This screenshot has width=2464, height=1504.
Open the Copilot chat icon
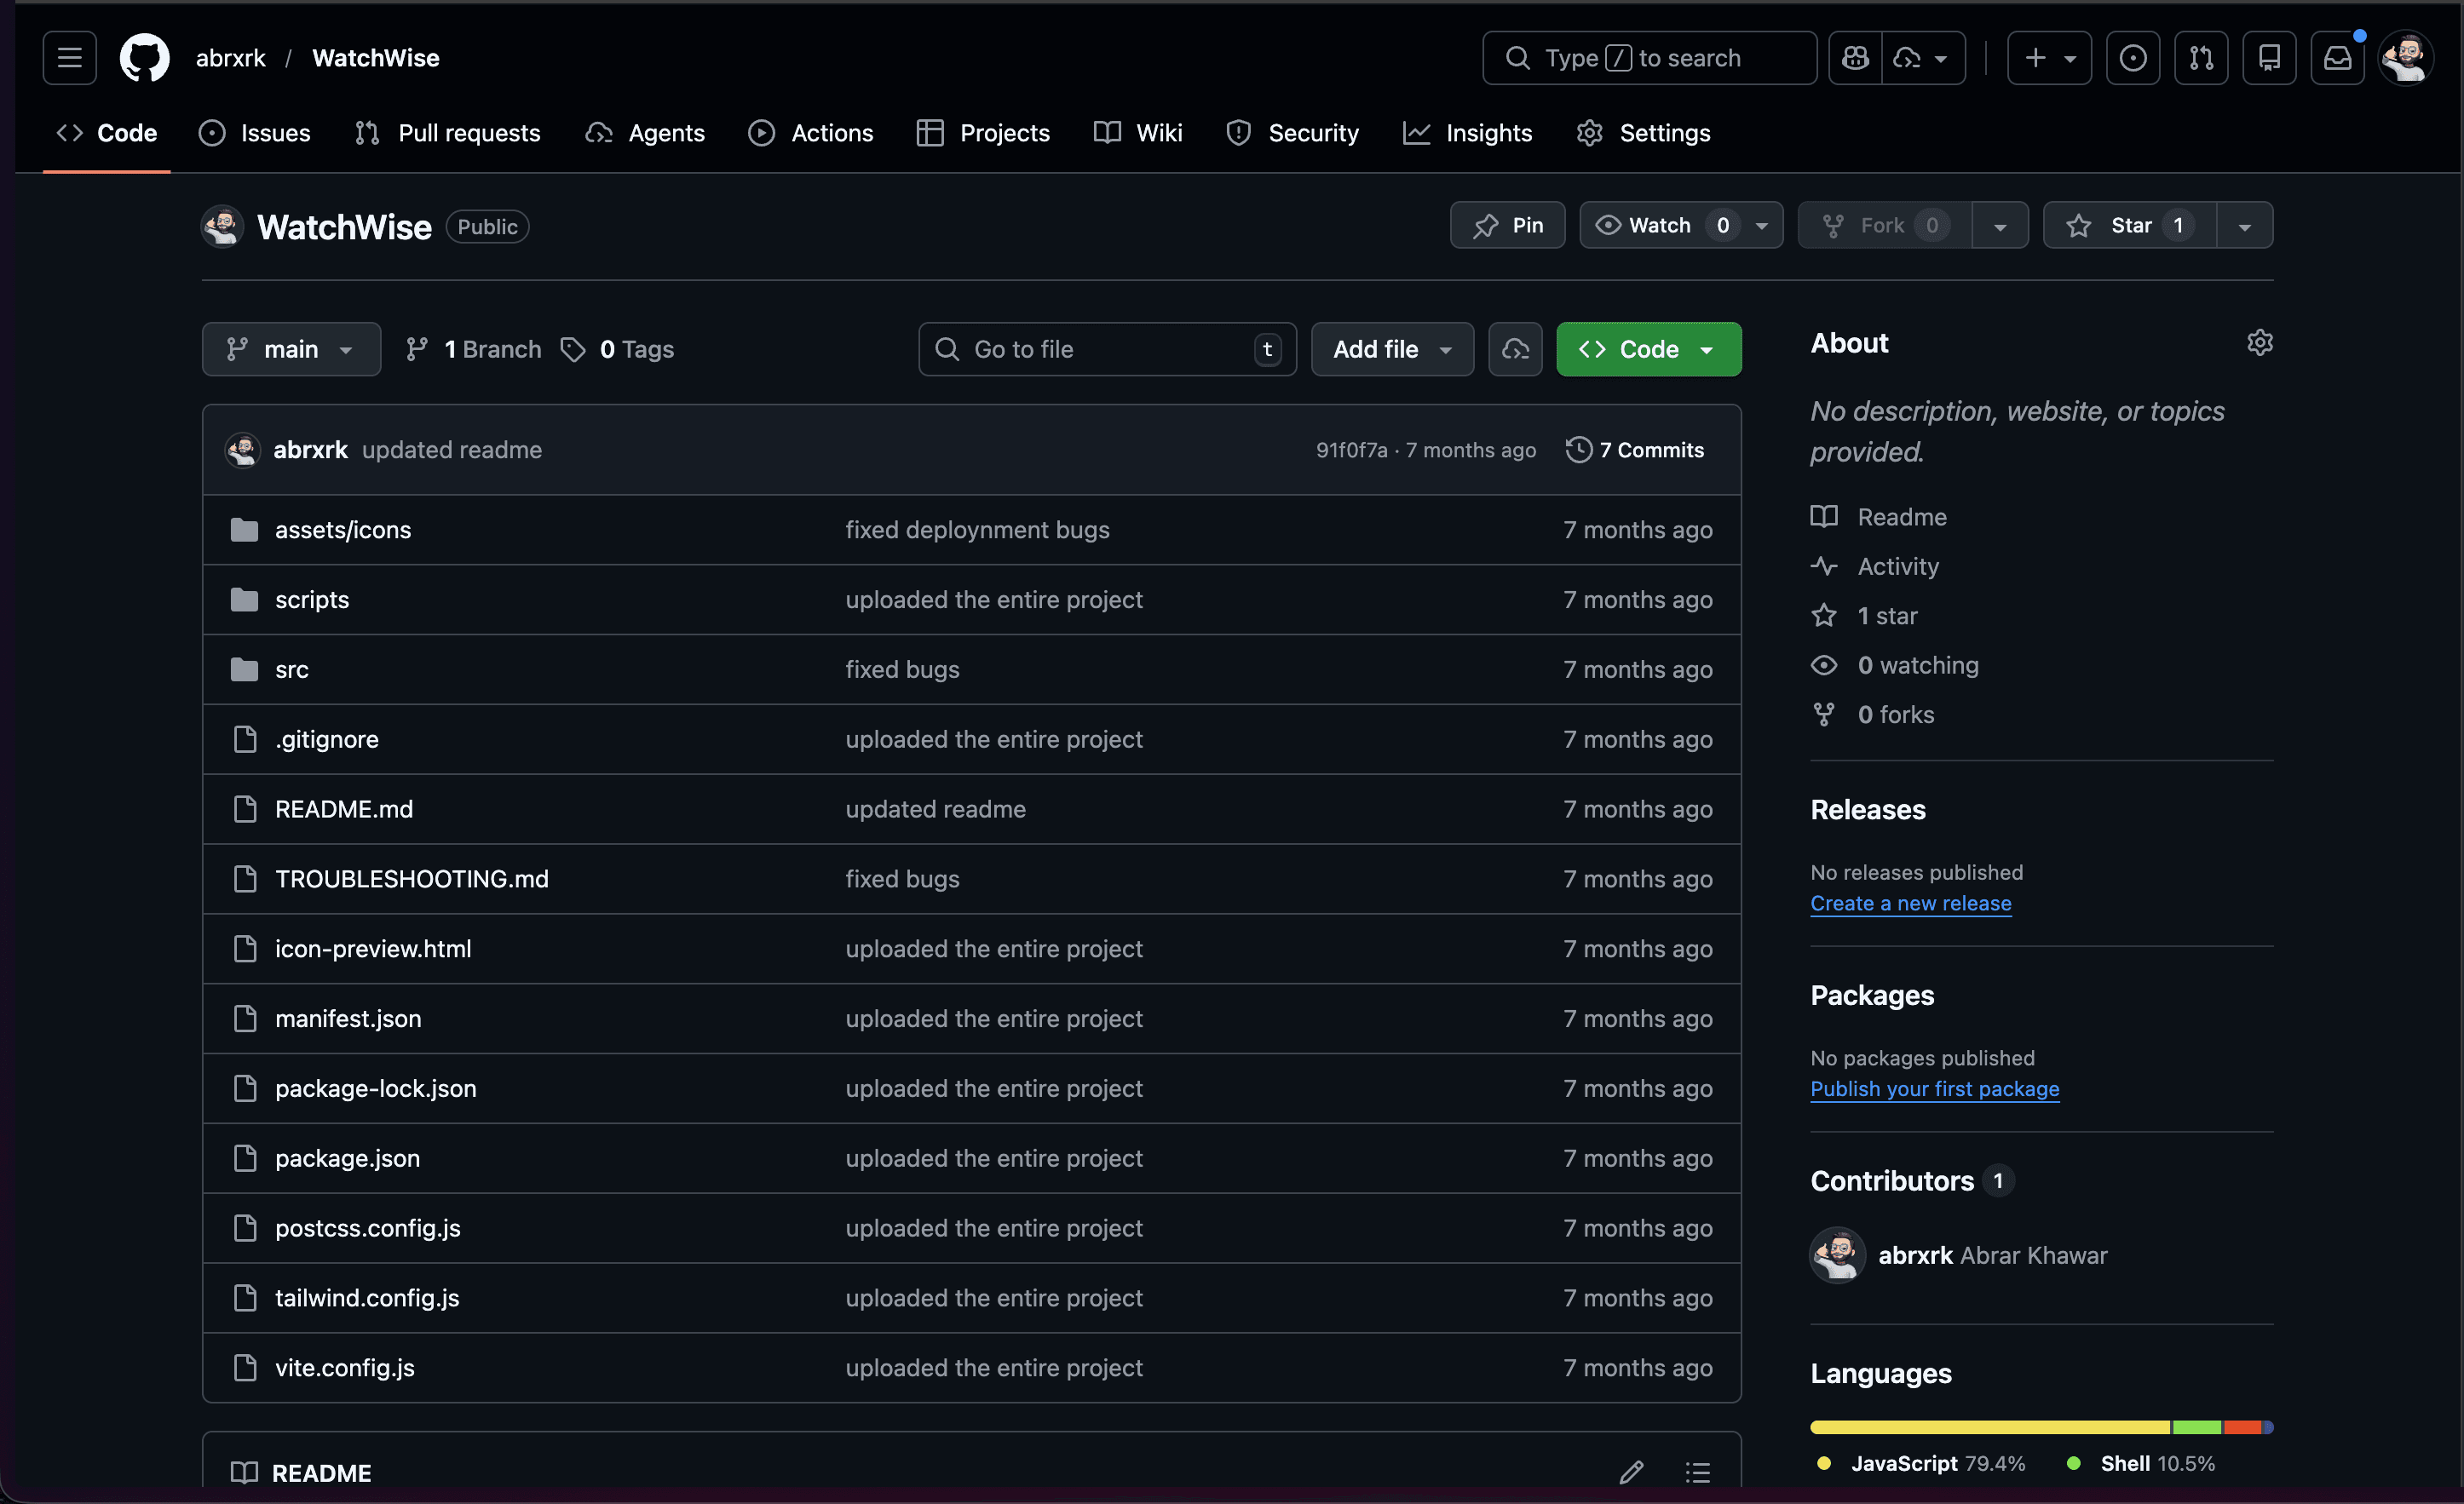click(1855, 58)
